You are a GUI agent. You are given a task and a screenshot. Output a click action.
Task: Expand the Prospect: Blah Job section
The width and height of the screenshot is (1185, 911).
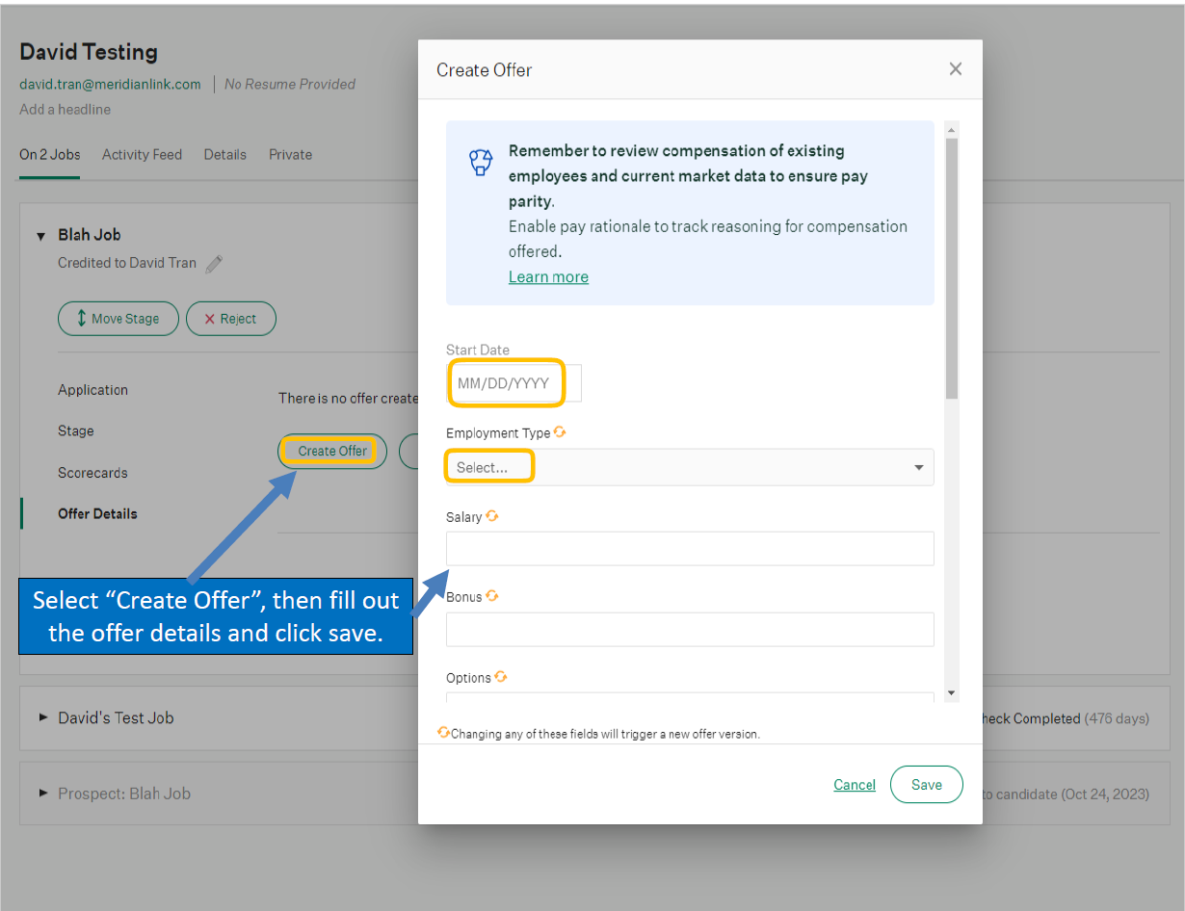click(x=42, y=794)
